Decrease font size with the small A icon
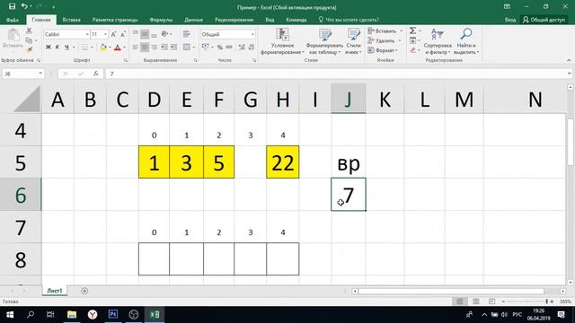This screenshot has height=323, width=575. pyautogui.click(x=123, y=34)
